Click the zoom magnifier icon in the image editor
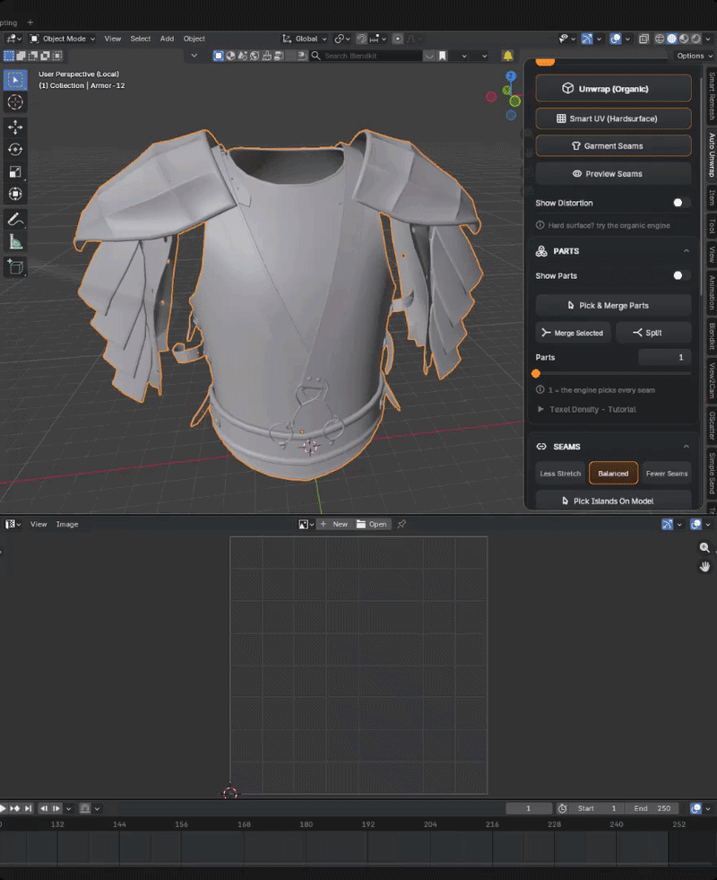Viewport: 717px width, 880px height. 704,548
